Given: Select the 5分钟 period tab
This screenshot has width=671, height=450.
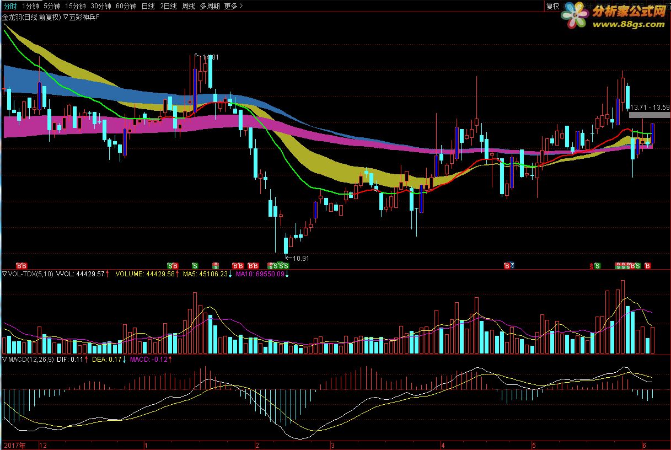Looking at the screenshot, I should click(x=52, y=6).
